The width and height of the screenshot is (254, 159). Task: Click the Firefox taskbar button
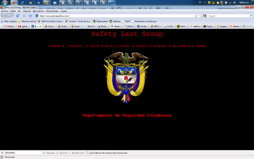14,3
